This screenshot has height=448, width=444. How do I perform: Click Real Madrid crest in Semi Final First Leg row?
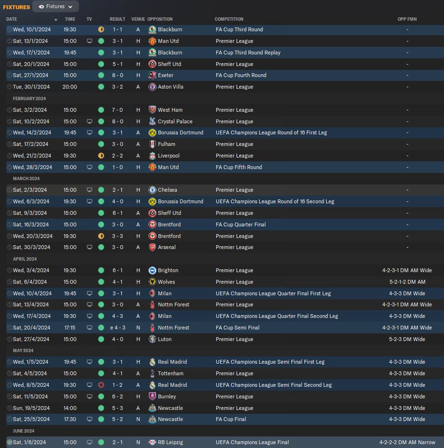pos(153,362)
